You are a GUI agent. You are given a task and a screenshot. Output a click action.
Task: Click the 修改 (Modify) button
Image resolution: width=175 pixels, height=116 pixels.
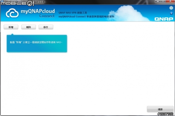[x=46, y=27]
